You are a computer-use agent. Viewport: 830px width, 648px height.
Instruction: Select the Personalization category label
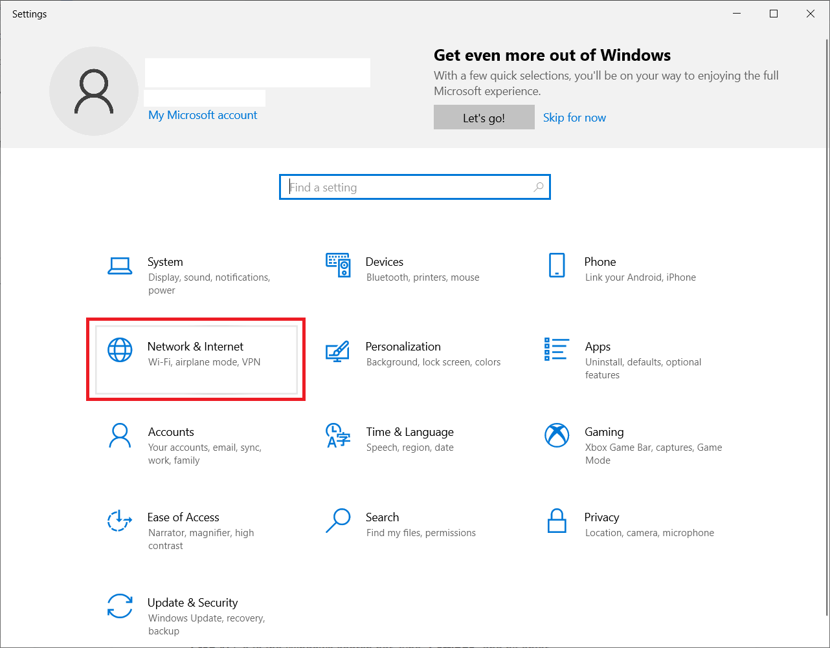pos(403,347)
